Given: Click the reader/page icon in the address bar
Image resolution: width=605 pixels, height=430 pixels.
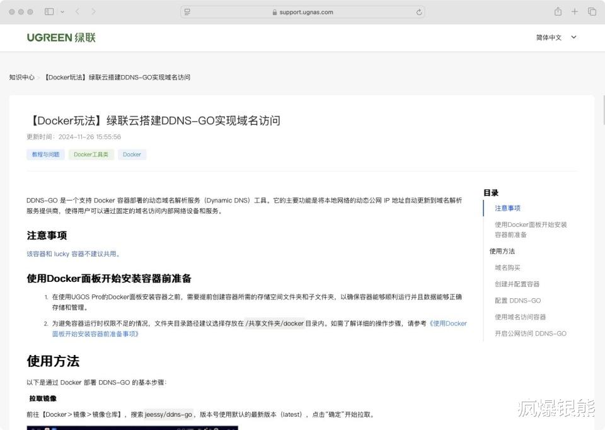Looking at the screenshot, I should click(x=187, y=12).
